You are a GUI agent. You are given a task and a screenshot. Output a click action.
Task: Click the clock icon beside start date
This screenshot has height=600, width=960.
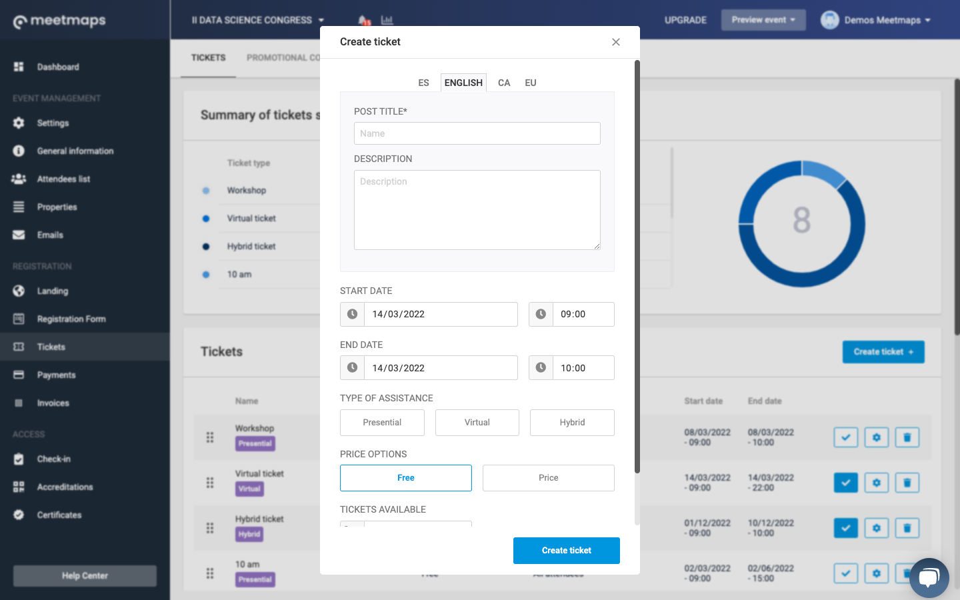pyautogui.click(x=352, y=314)
